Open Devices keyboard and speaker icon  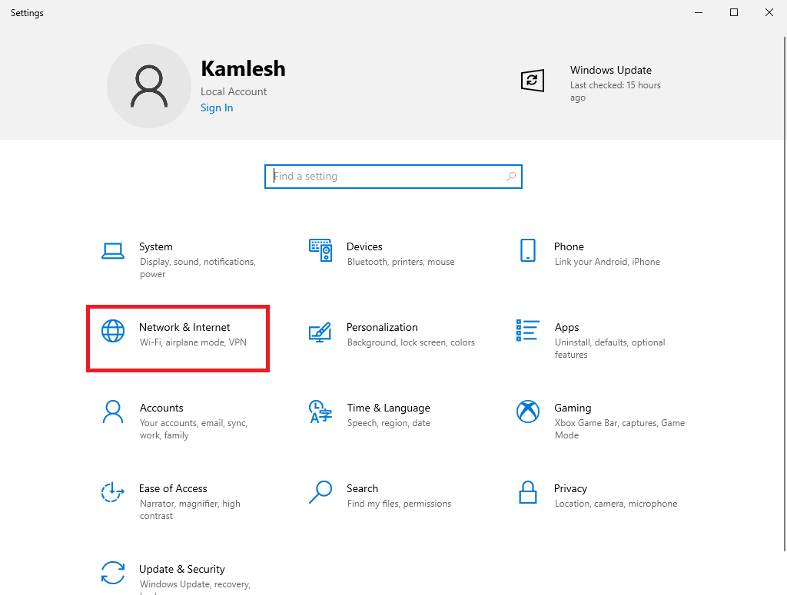click(x=320, y=250)
